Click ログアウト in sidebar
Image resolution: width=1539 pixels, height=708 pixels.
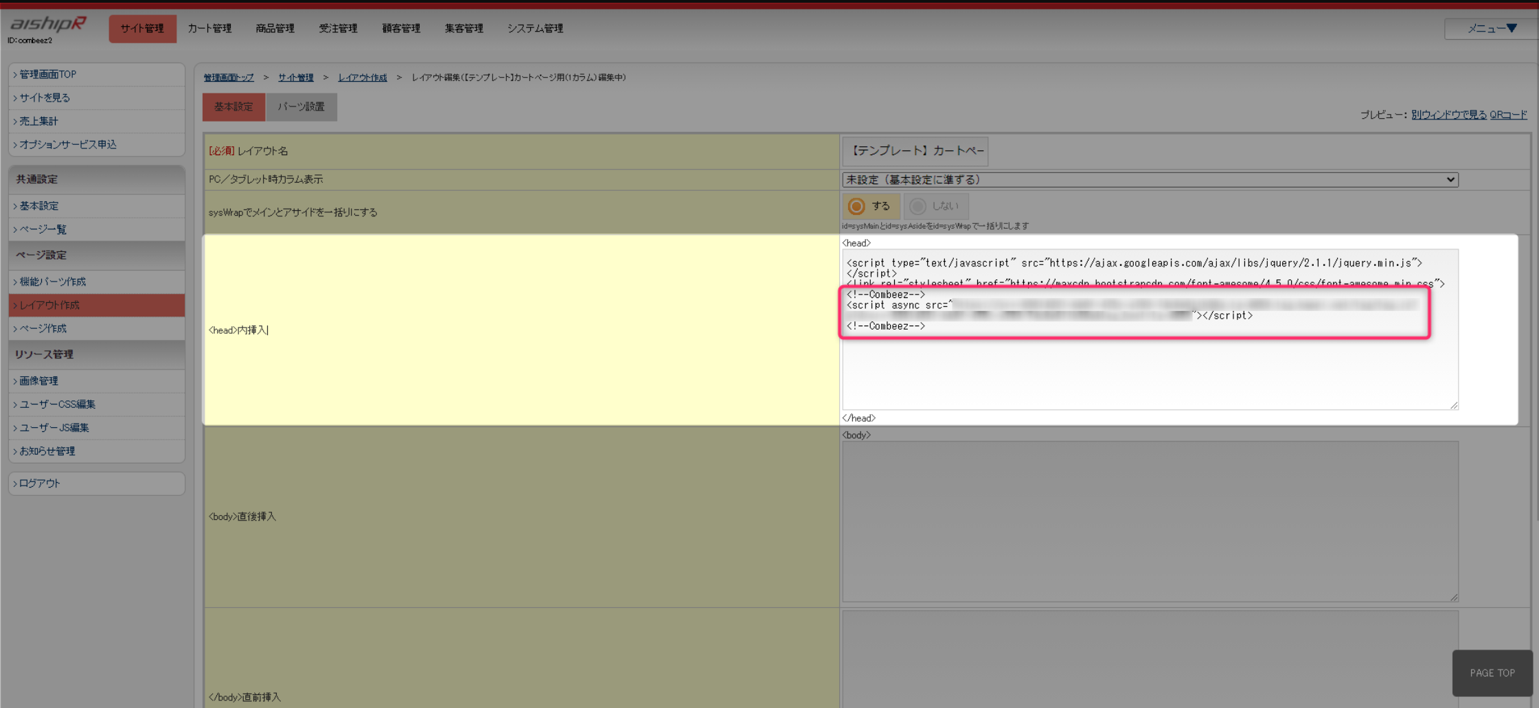(97, 483)
